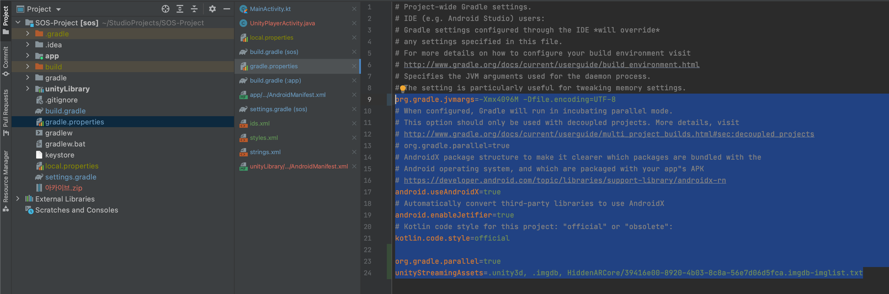
Task: Click the yellow intention lightbulb on line 8
Action: click(403, 89)
